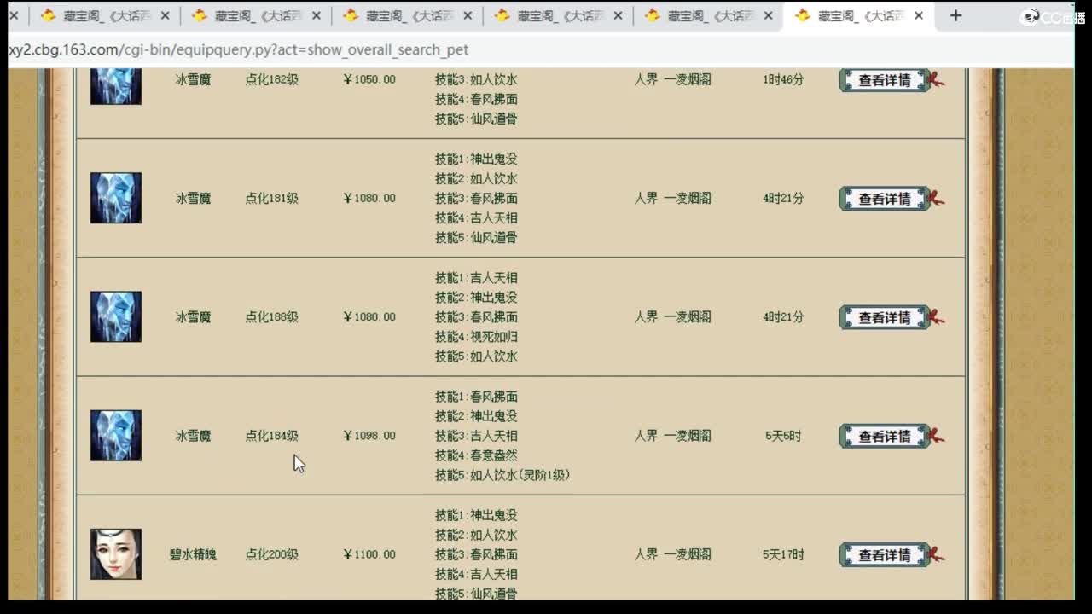The width and height of the screenshot is (1092, 614).
Task: Click 4时21分 in the 点化181级 row
Action: 783,198
